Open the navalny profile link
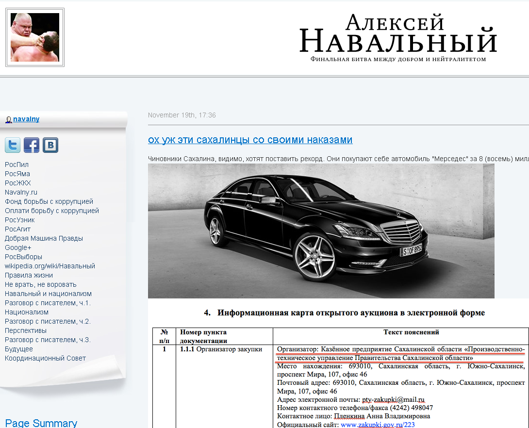 coord(26,119)
